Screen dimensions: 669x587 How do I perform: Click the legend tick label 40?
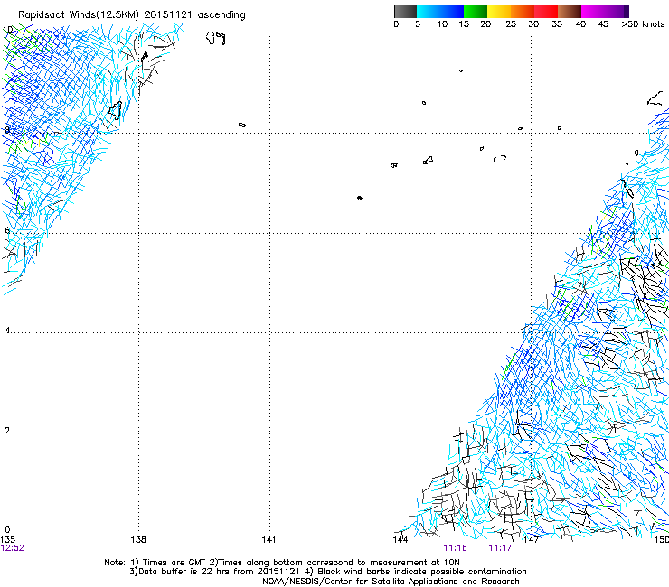tap(580, 24)
